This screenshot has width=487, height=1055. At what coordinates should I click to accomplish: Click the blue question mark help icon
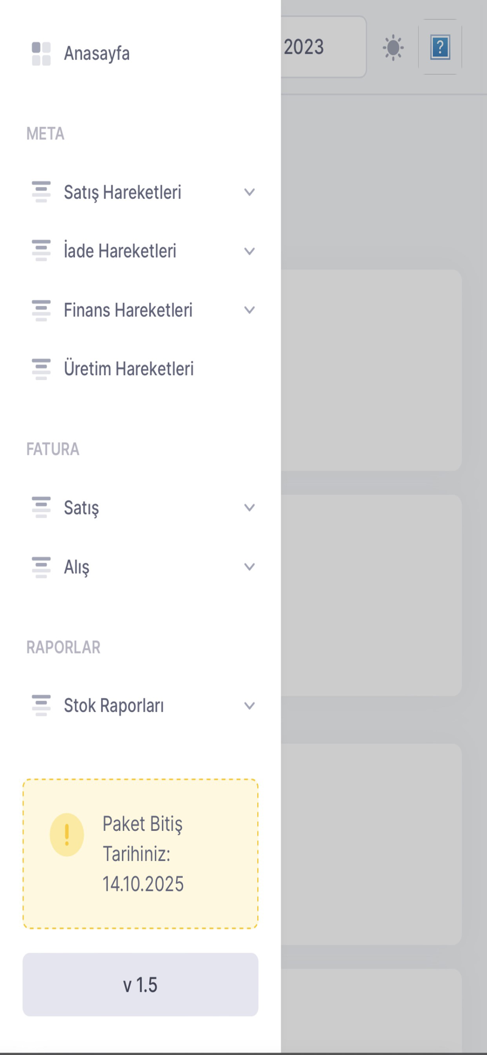[440, 47]
